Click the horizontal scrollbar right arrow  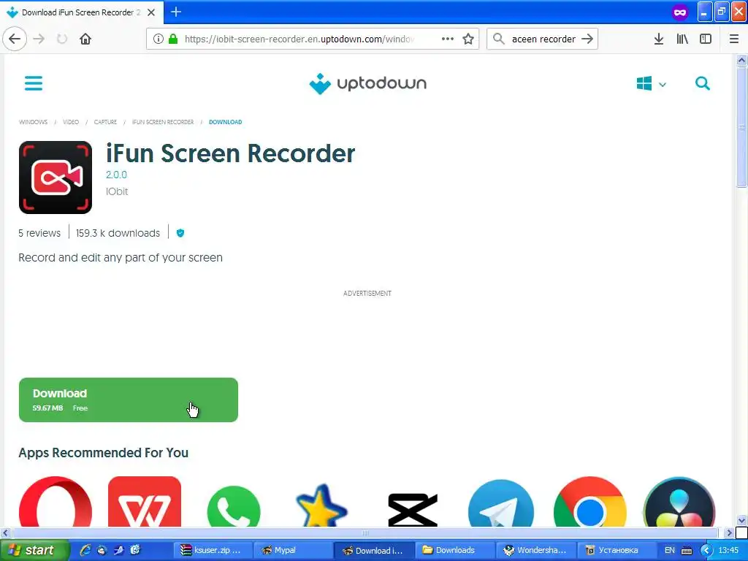click(729, 533)
